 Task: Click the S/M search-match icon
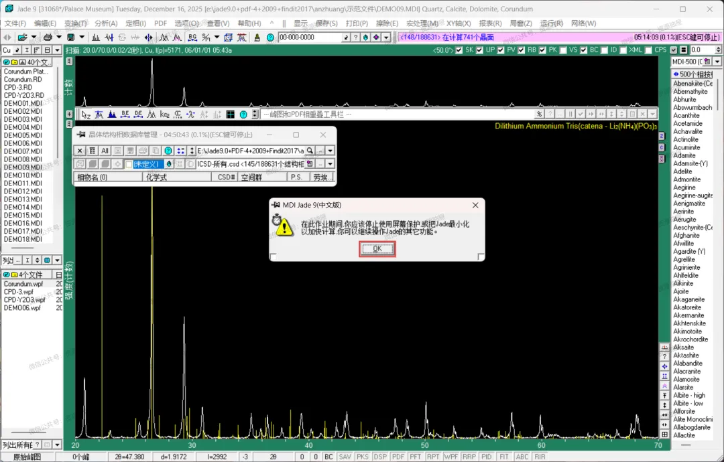(206, 37)
